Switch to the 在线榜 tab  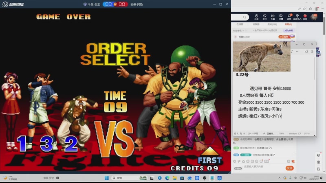coord(240,24)
